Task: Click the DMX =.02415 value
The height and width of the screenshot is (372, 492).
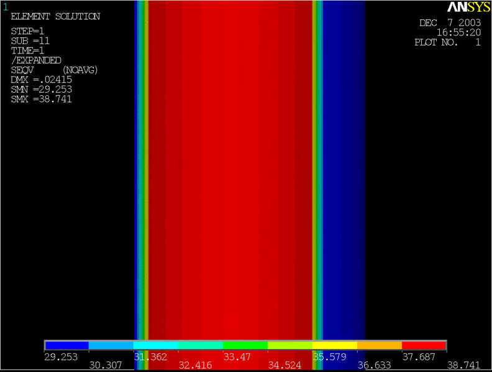Action: coord(42,80)
